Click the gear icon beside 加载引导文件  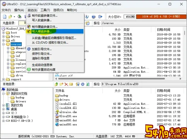coord(29,49)
